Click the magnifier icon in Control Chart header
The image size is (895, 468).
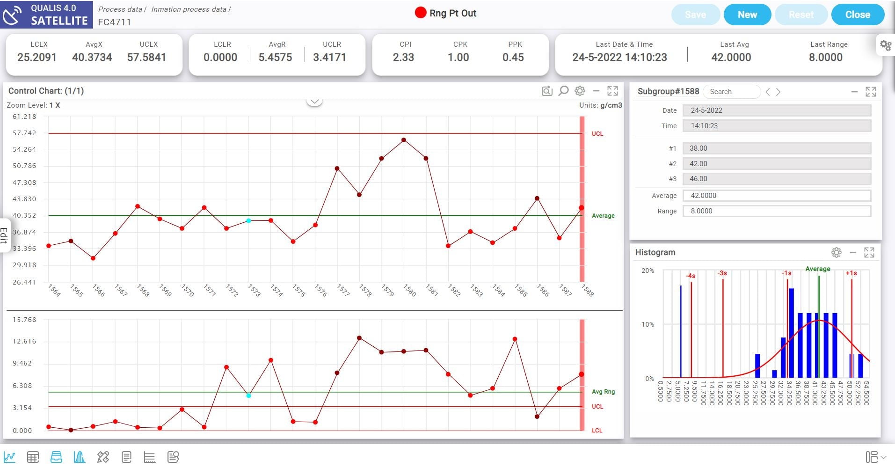tap(563, 91)
